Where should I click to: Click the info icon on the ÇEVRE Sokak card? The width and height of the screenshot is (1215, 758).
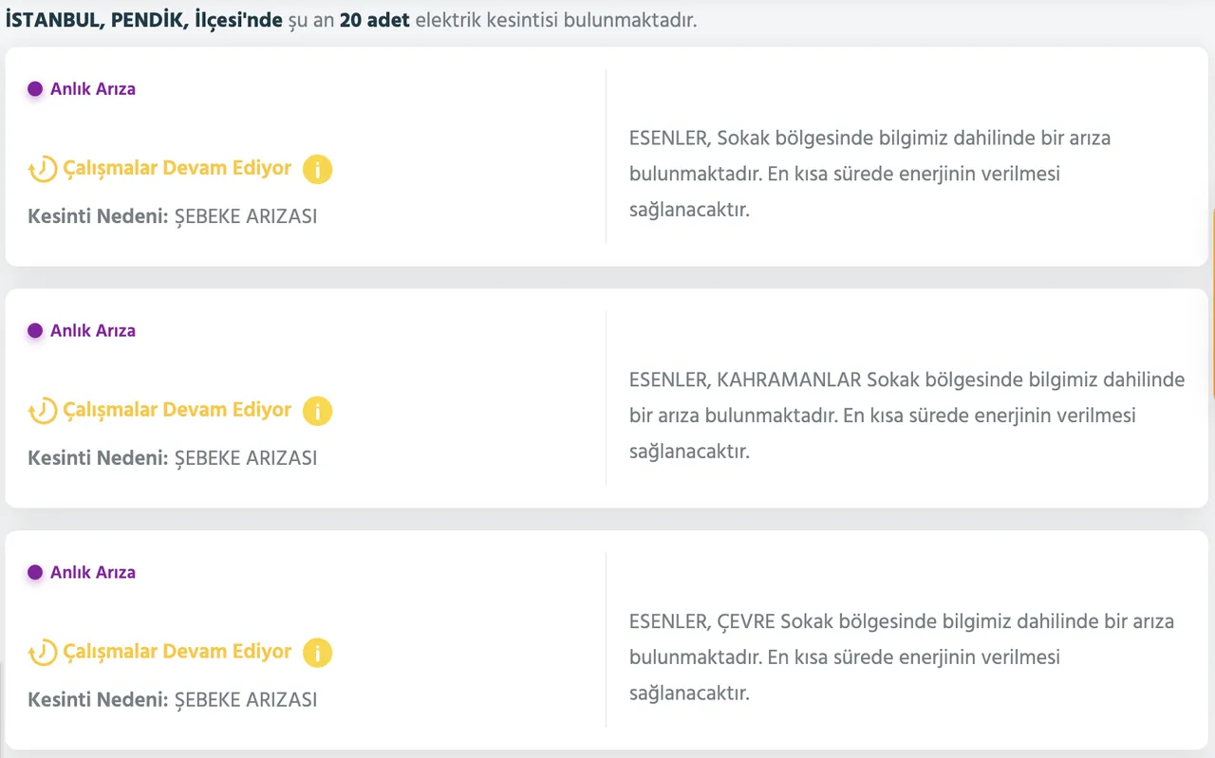point(317,652)
